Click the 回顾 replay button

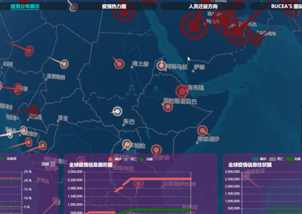45,163
